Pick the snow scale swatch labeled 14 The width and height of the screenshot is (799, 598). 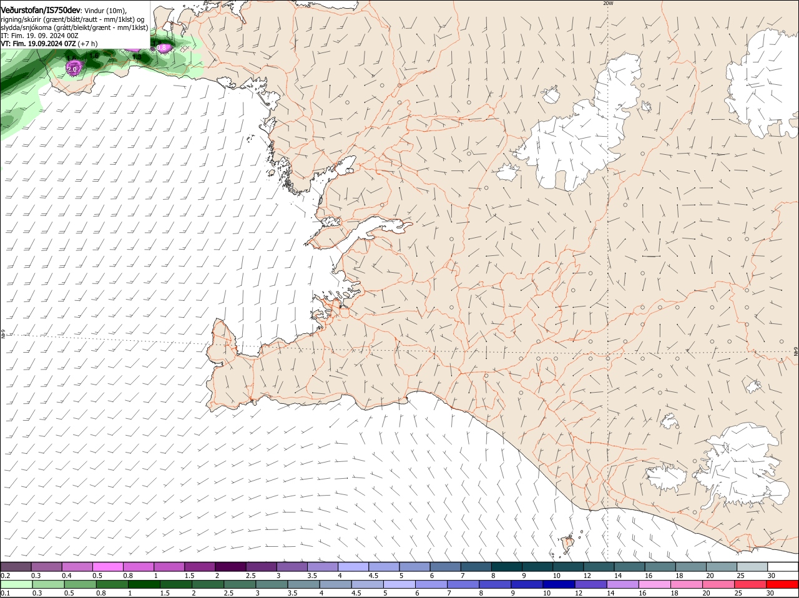pyautogui.click(x=630, y=566)
